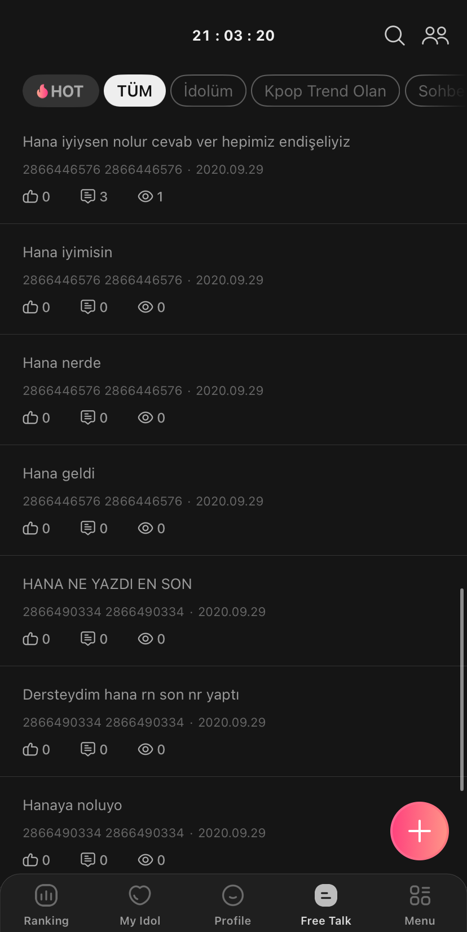Open the "Dersteydim hana rn son nr yaptı" post
Image resolution: width=467 pixels, height=932 pixels.
pos(131,694)
